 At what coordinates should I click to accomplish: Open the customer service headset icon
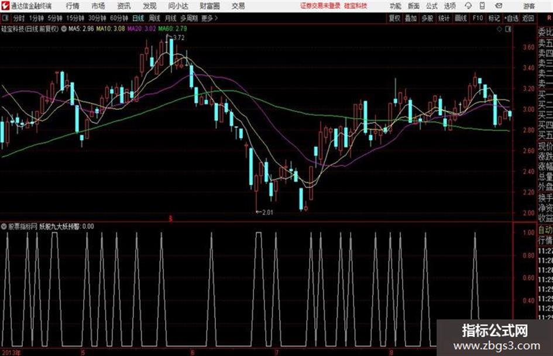pyautogui.click(x=468, y=6)
